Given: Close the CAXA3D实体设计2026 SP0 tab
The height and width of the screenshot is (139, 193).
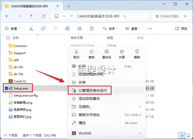Looking at the screenshot, I should point(57,6).
